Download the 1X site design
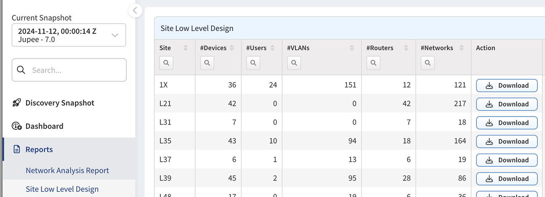Viewport: 545px width, 197px height. pos(507,85)
